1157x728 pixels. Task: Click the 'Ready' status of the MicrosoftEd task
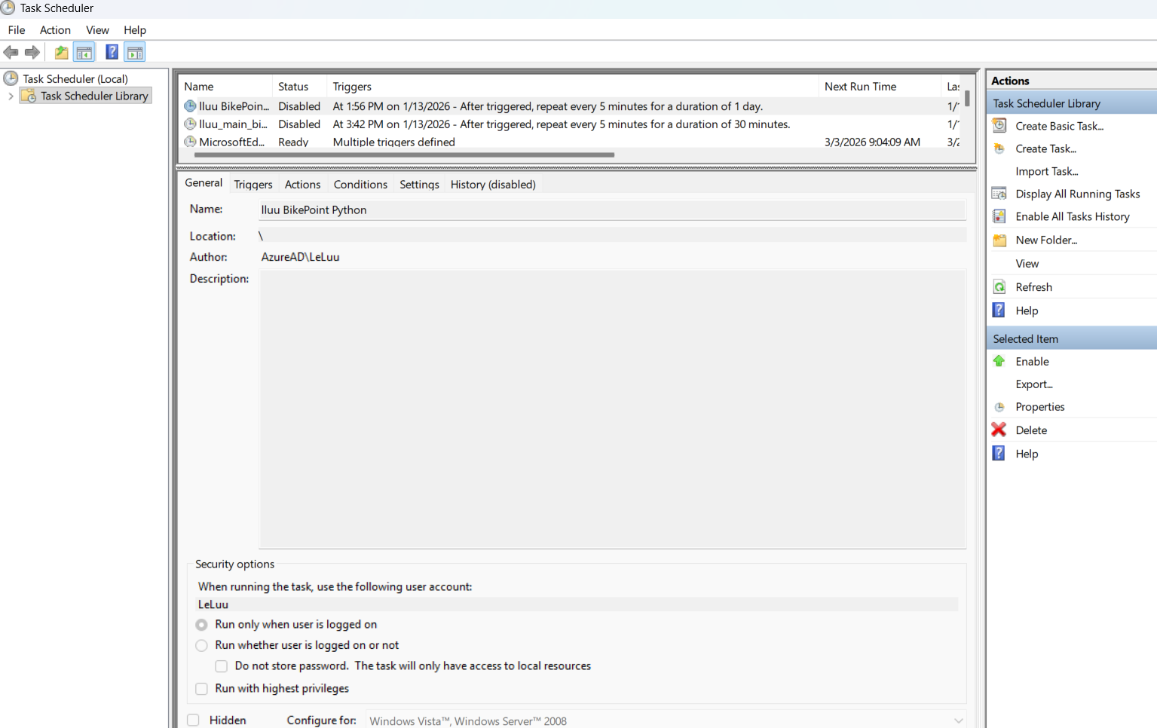293,142
